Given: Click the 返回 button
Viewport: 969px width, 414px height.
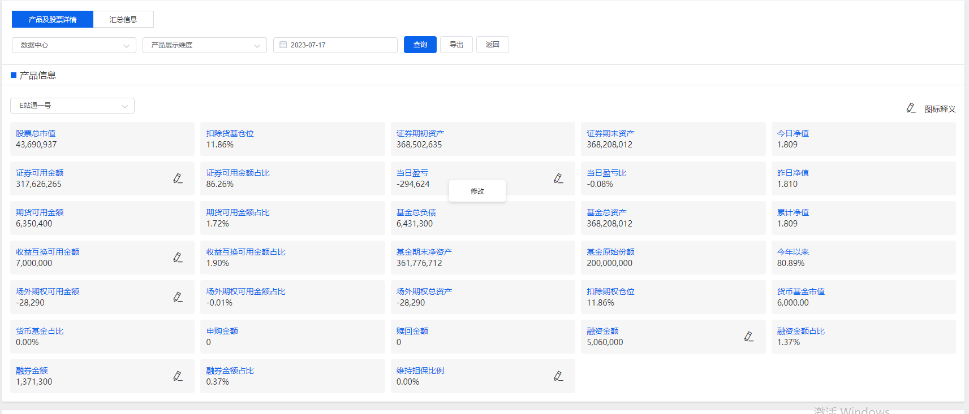Looking at the screenshot, I should [x=493, y=45].
